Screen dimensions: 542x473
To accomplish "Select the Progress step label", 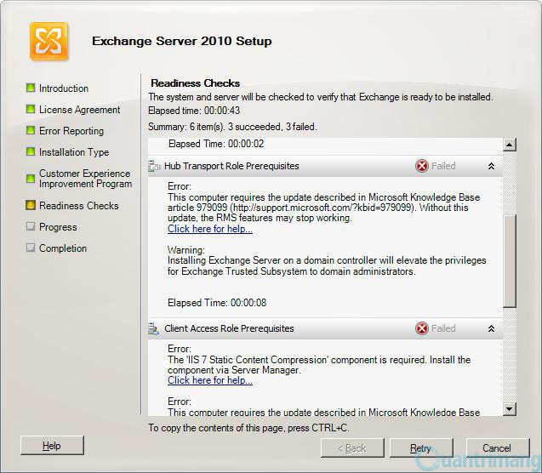I will [x=58, y=227].
